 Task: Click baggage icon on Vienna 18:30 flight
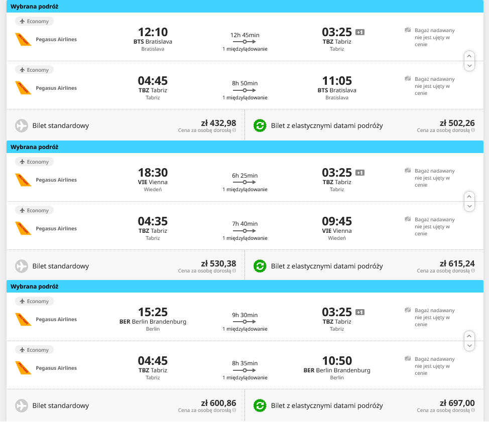pyautogui.click(x=408, y=171)
